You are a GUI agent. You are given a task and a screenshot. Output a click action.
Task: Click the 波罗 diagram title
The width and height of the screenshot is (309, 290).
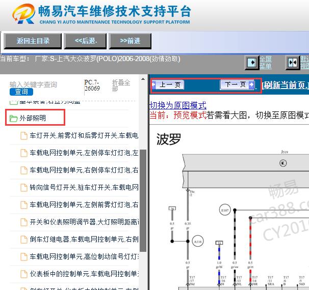point(168,139)
